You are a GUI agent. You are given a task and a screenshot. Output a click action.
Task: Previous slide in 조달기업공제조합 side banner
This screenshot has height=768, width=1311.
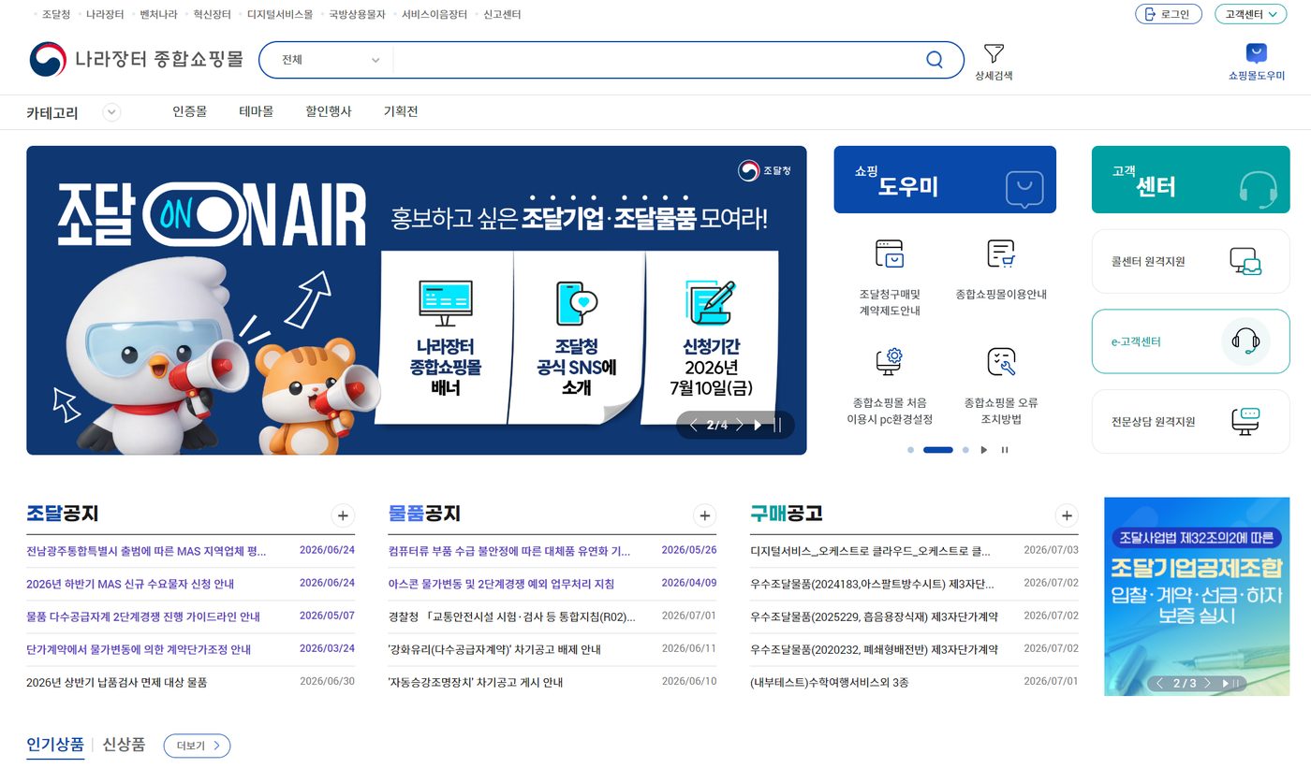tap(1159, 684)
